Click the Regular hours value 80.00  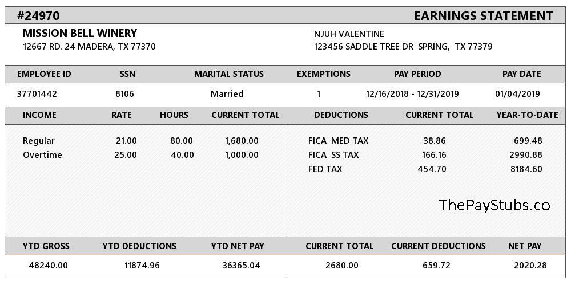pyautogui.click(x=182, y=141)
